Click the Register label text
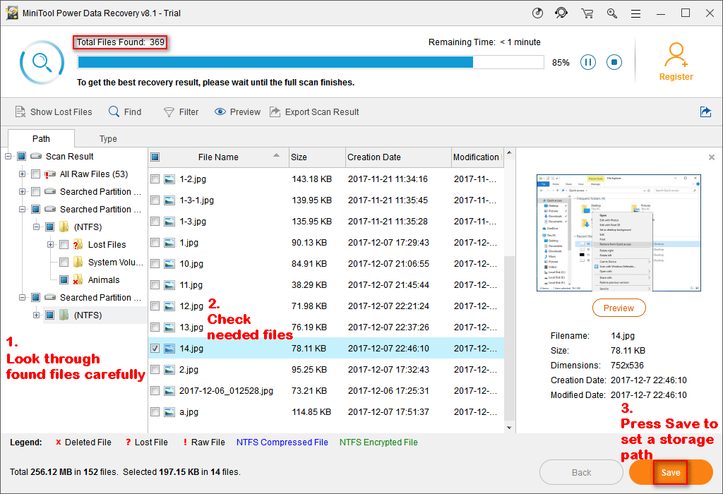 coord(676,77)
